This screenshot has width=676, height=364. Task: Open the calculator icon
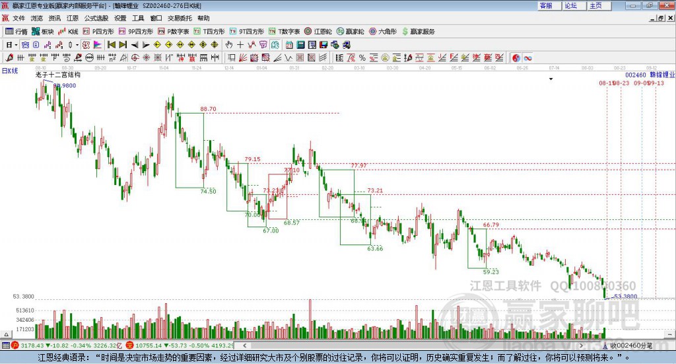pos(300,45)
